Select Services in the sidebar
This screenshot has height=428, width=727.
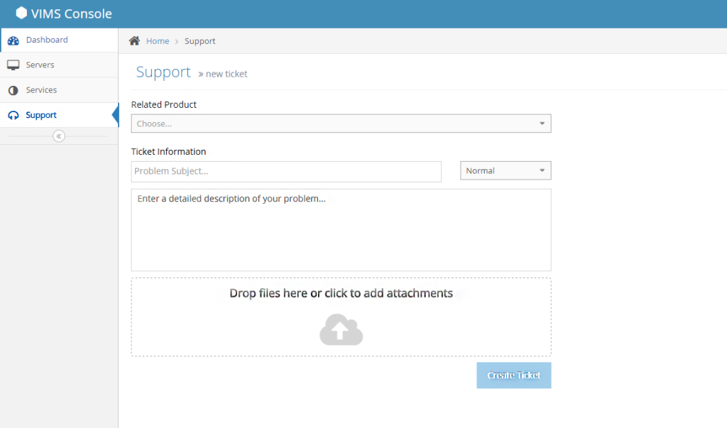click(x=41, y=90)
